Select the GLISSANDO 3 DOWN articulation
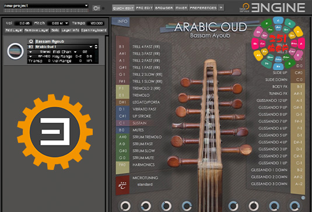 coord(269,184)
